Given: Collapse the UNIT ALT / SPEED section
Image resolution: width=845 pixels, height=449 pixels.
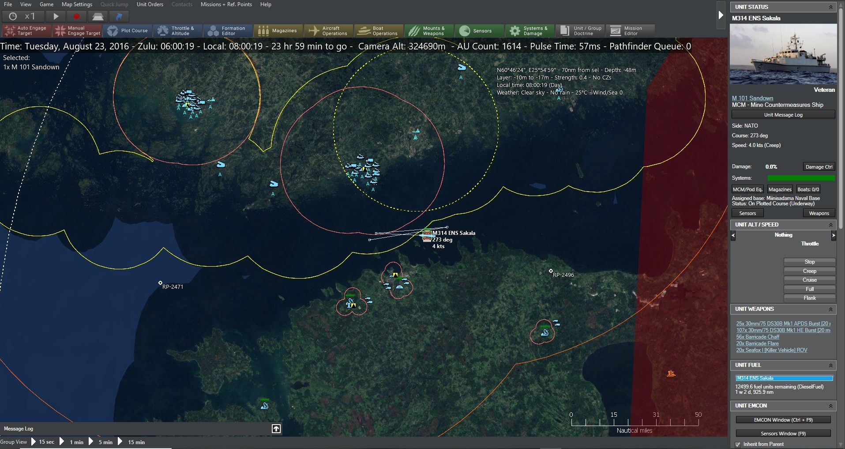Looking at the screenshot, I should (x=831, y=225).
